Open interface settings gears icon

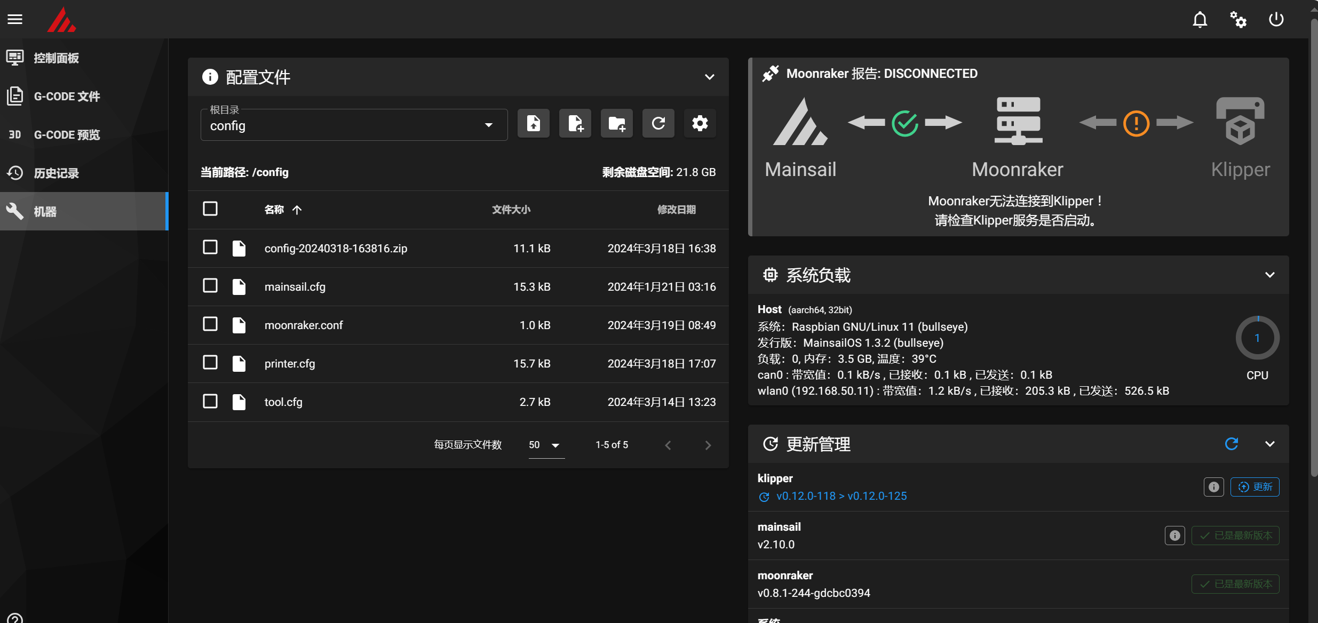pyautogui.click(x=1238, y=20)
